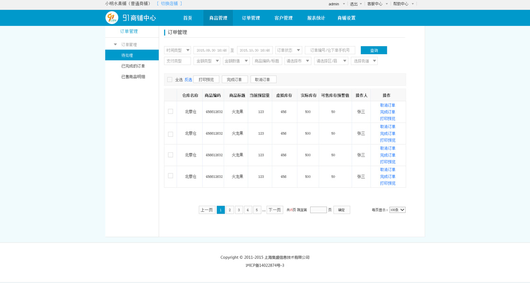Focus the jump-to-page number field

point(318,210)
